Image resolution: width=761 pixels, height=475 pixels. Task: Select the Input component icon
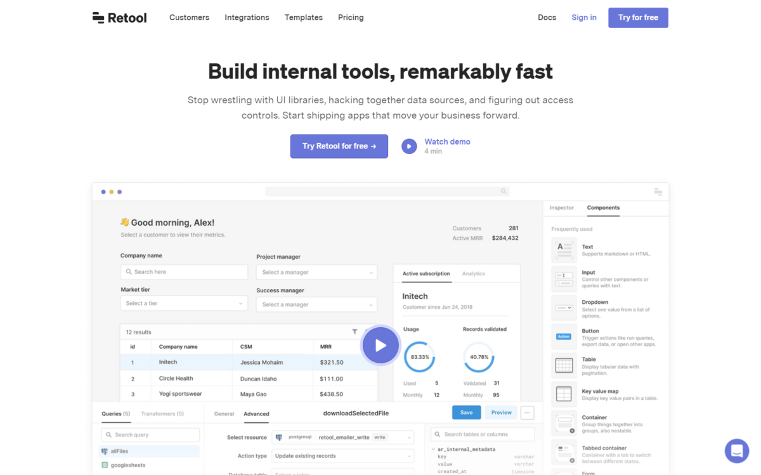564,279
